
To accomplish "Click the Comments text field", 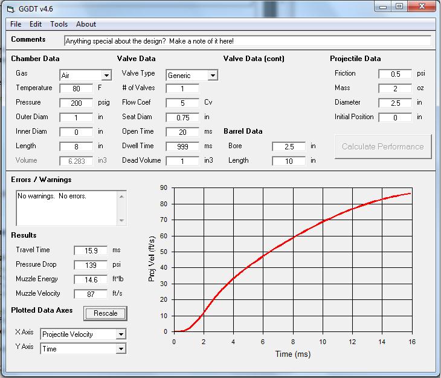I will [x=247, y=41].
